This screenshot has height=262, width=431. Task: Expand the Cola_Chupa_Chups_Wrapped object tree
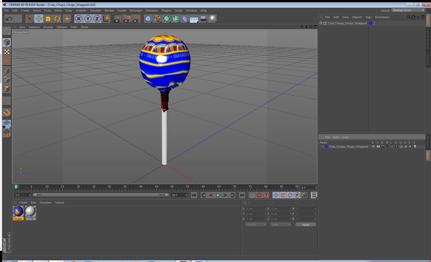[321, 23]
